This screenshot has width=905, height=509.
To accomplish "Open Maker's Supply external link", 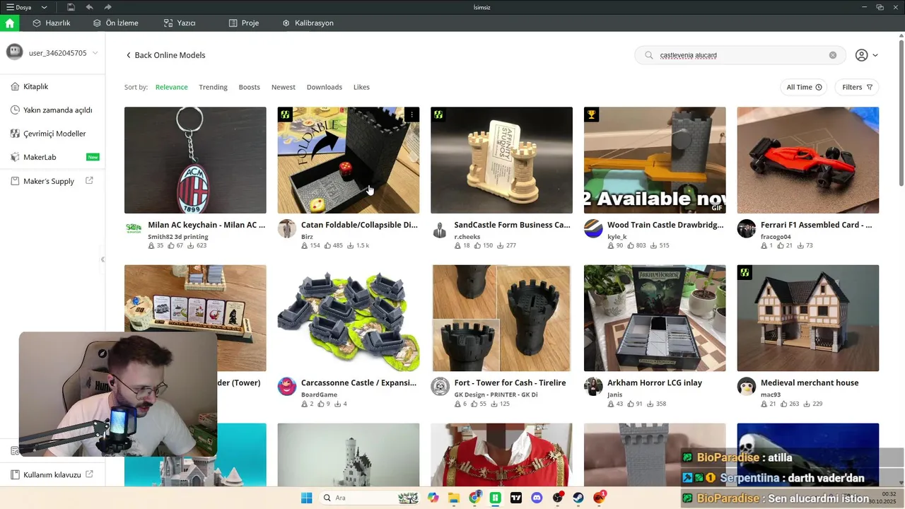I will point(52,181).
